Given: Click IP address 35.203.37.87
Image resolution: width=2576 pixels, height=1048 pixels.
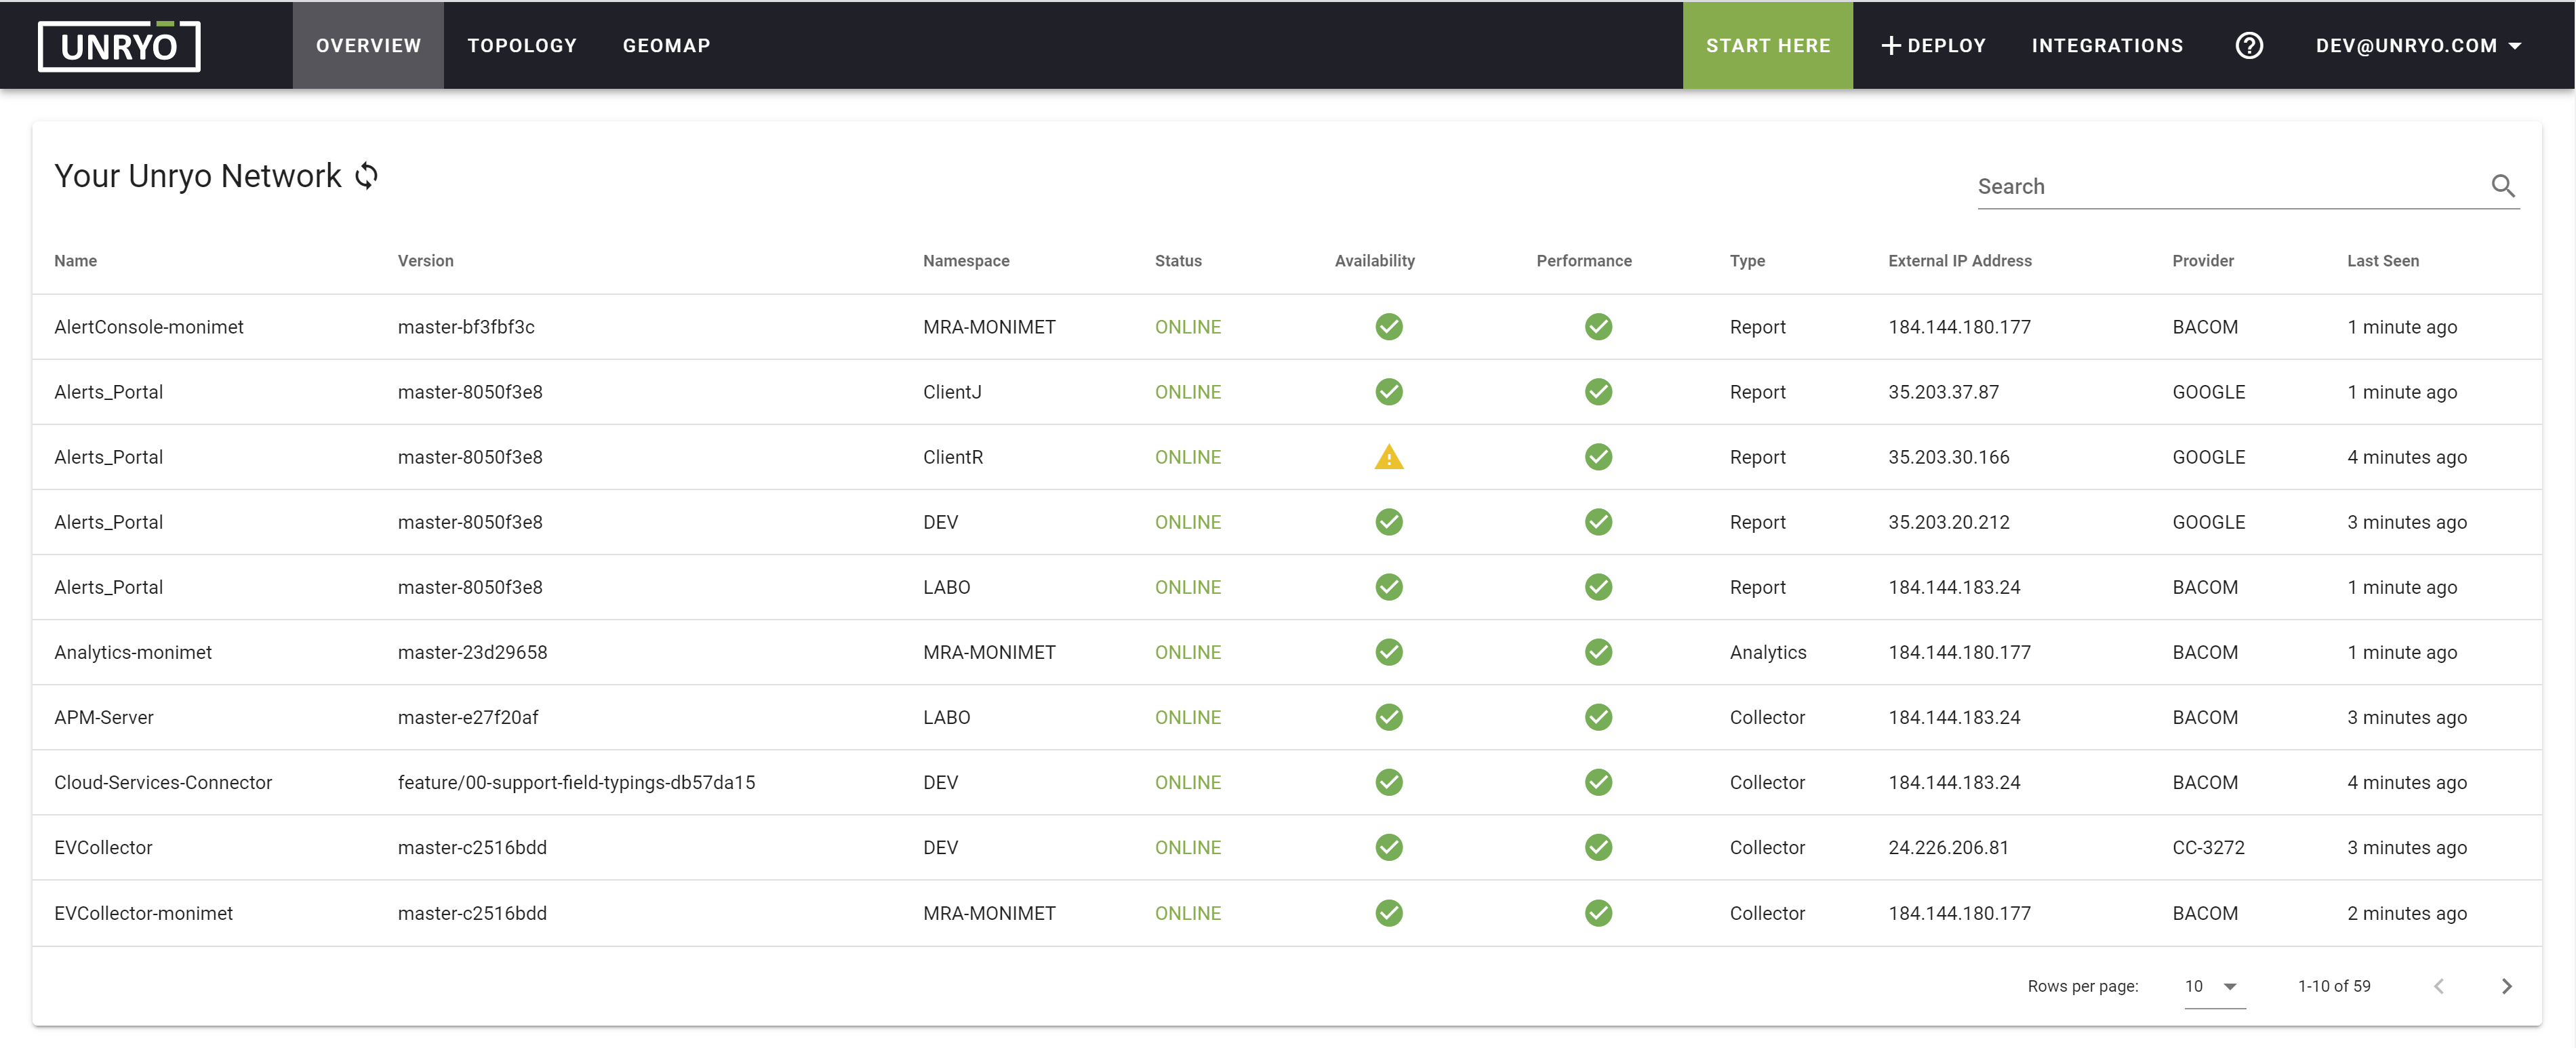Looking at the screenshot, I should click(1943, 392).
